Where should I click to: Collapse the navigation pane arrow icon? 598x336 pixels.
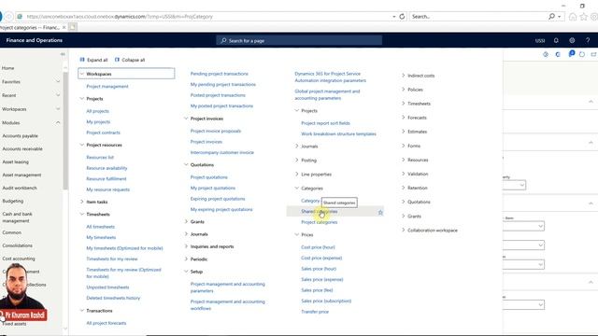(63, 54)
